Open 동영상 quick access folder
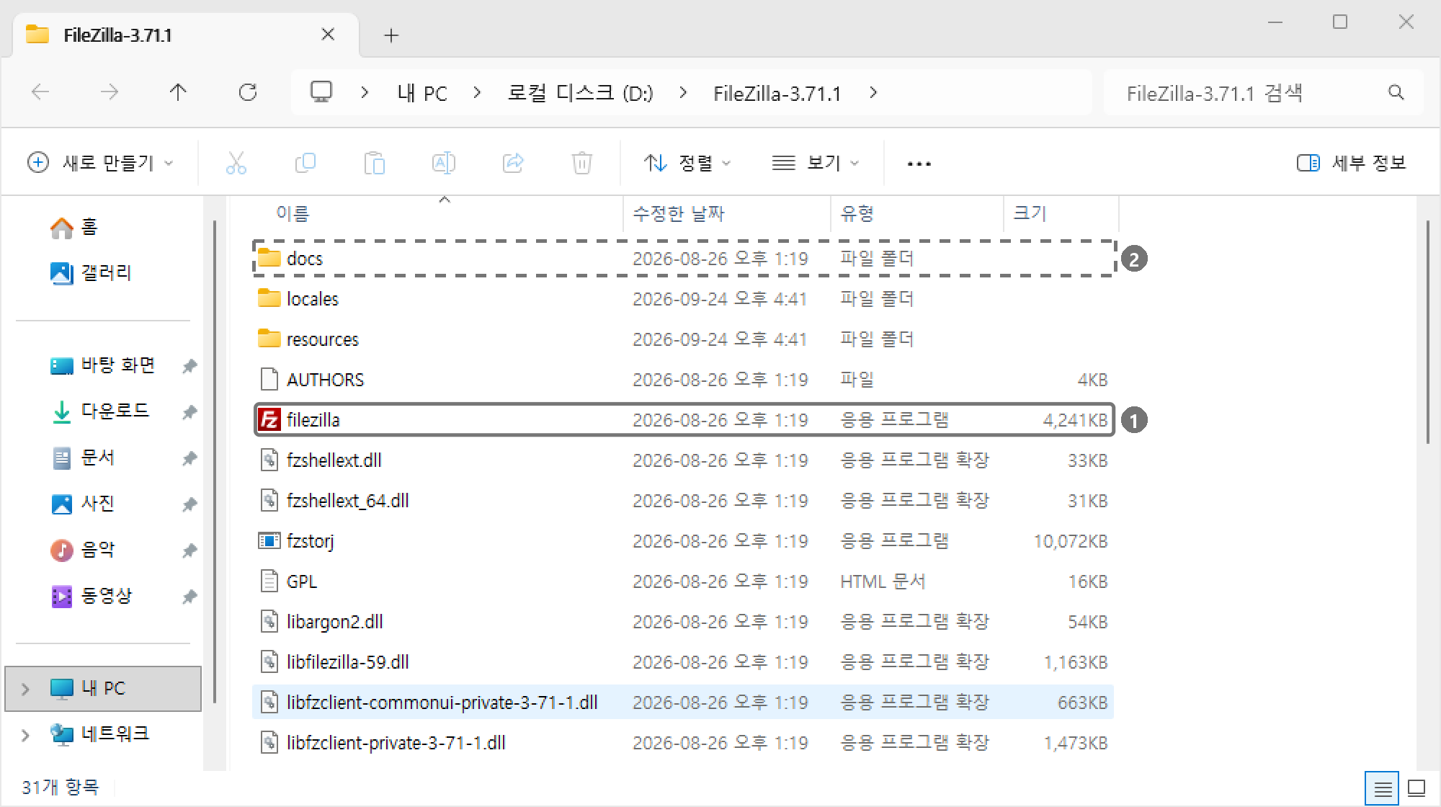 pos(92,597)
